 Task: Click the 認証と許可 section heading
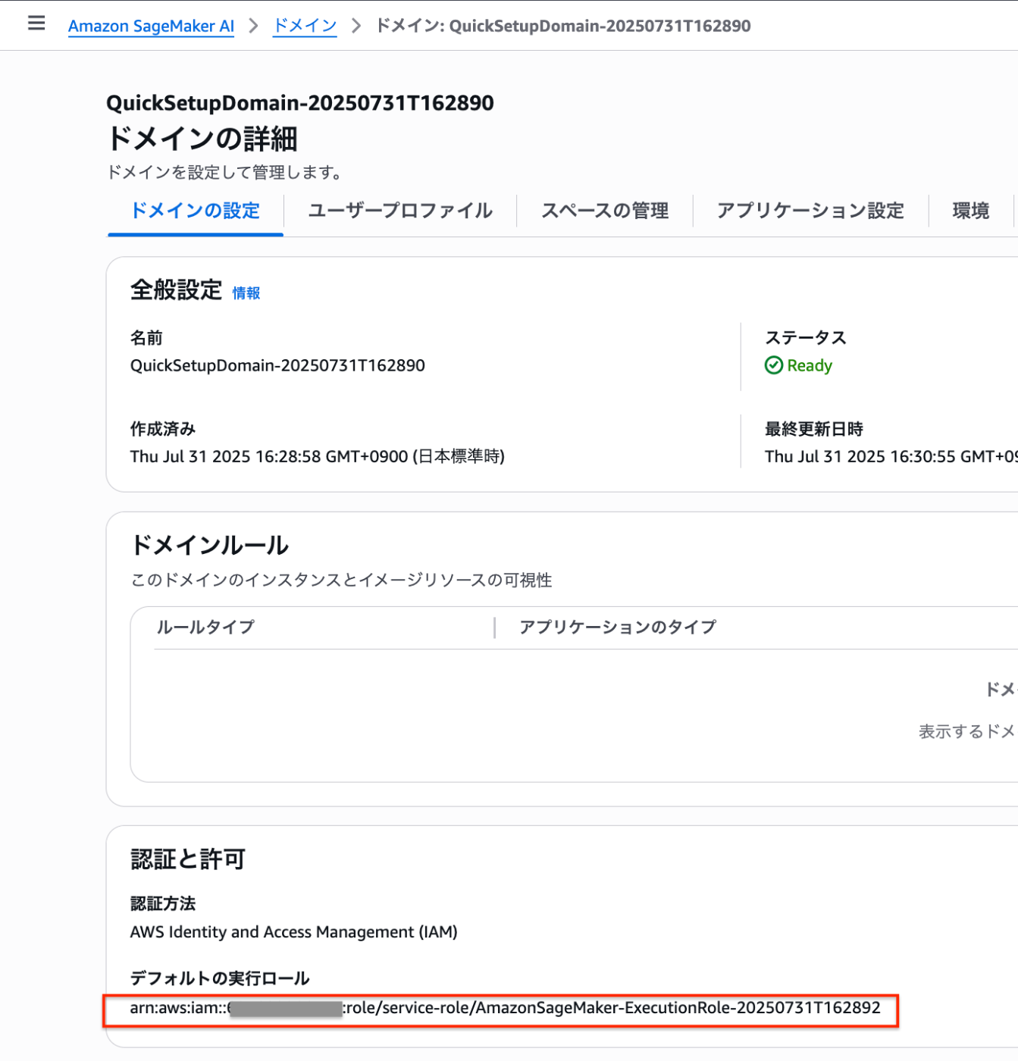188,859
